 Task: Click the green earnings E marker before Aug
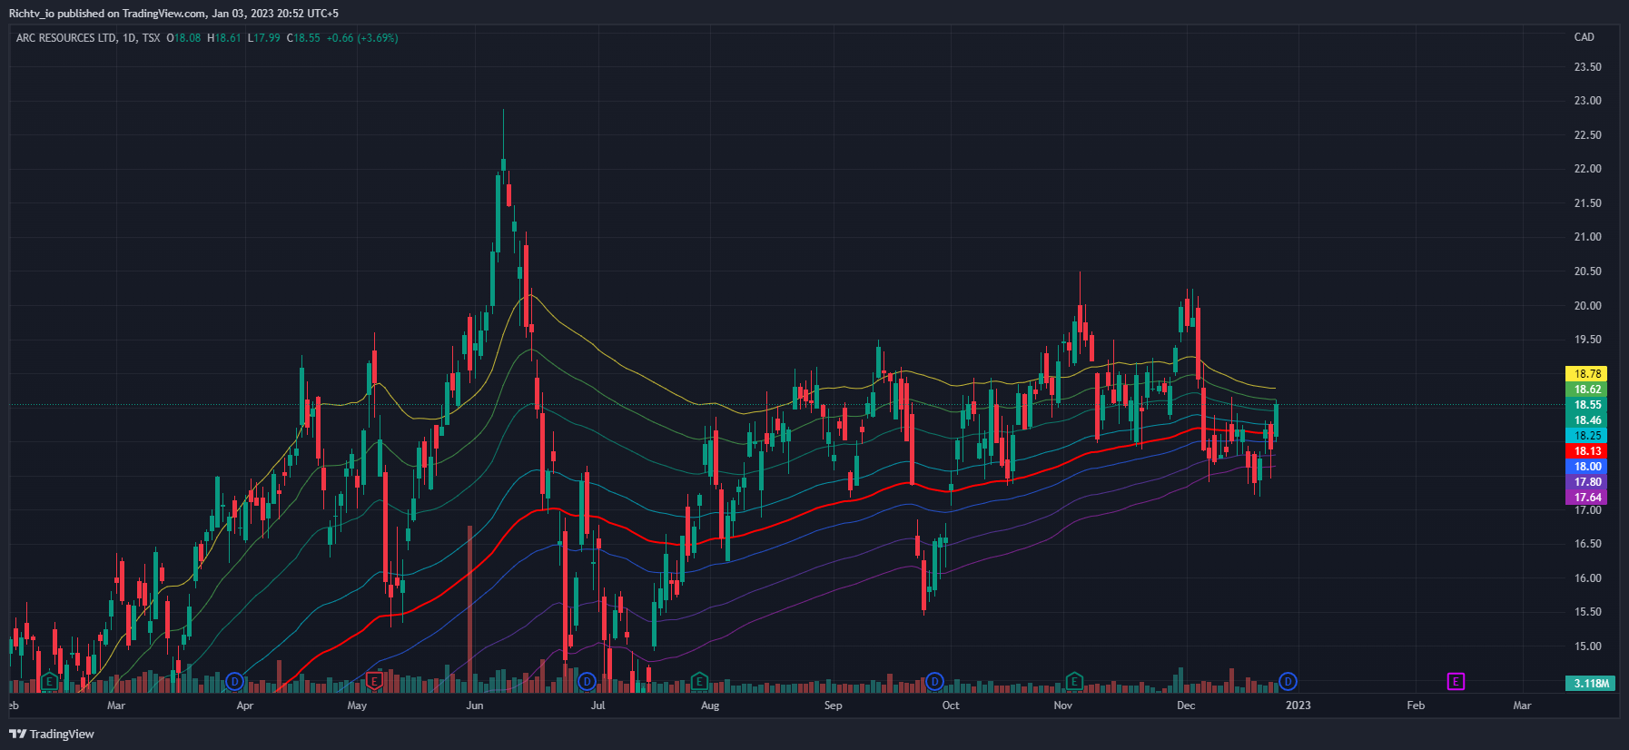699,681
